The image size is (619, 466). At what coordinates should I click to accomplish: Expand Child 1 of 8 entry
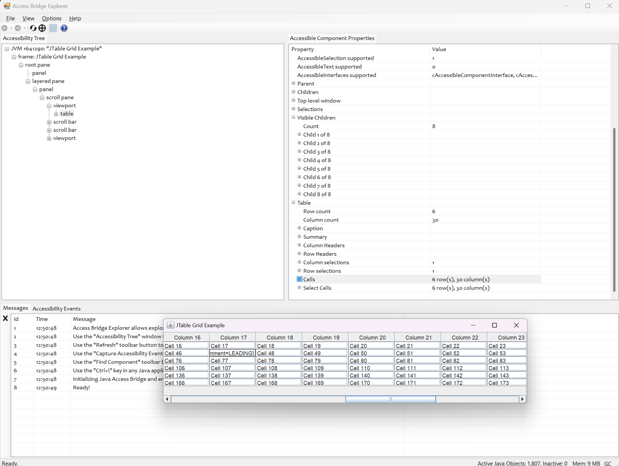(x=299, y=134)
